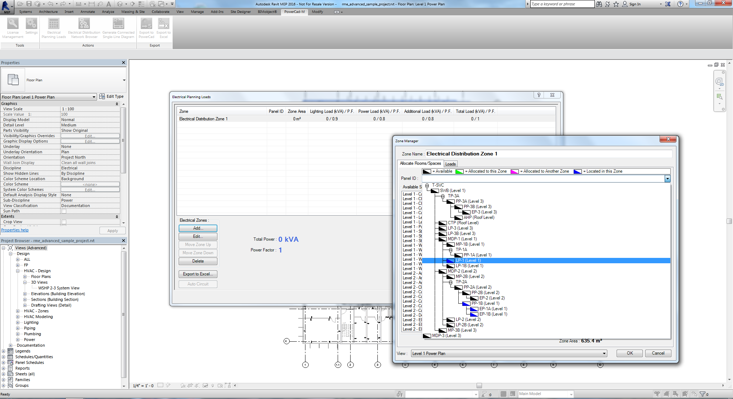The width and height of the screenshot is (733, 399).
Task: Select LP-1 (Level 1) panel in tree
Action: click(468, 260)
